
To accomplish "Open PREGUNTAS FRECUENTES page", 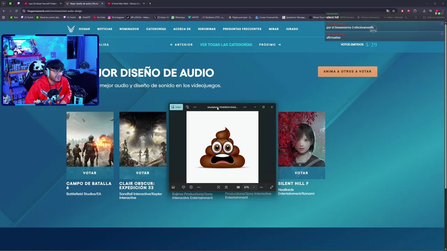I will pyautogui.click(x=242, y=29).
